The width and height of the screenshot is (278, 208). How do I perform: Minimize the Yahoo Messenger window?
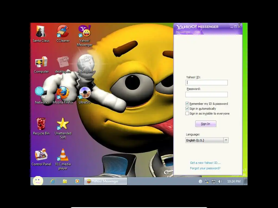tap(232, 27)
